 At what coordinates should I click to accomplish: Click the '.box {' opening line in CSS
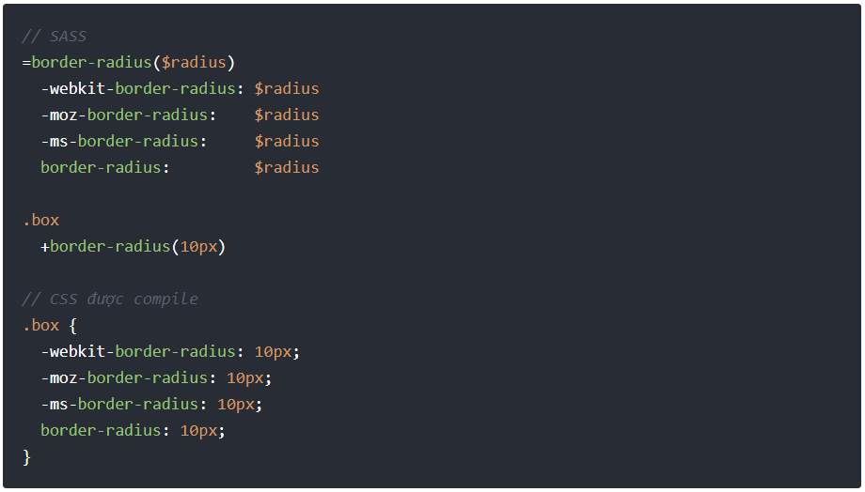50,326
